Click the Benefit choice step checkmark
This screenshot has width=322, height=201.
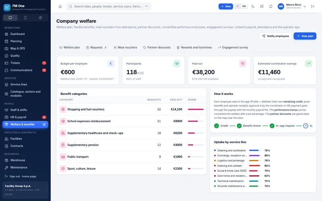[x=239, y=126]
